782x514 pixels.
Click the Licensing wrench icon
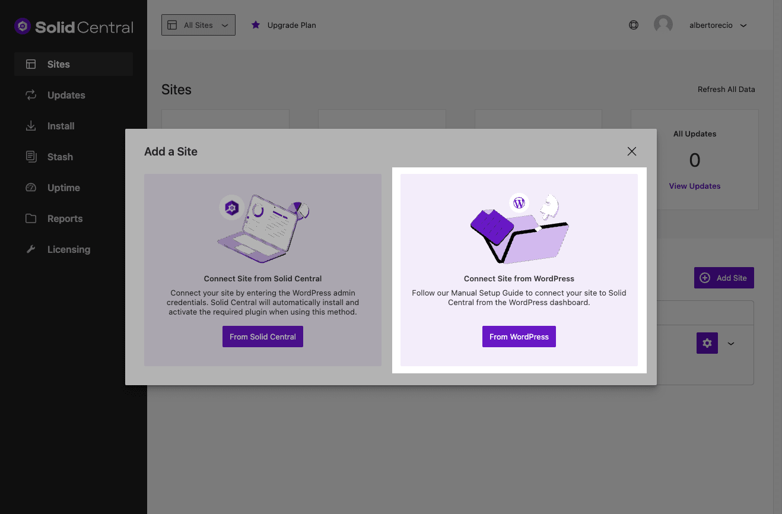(x=31, y=249)
